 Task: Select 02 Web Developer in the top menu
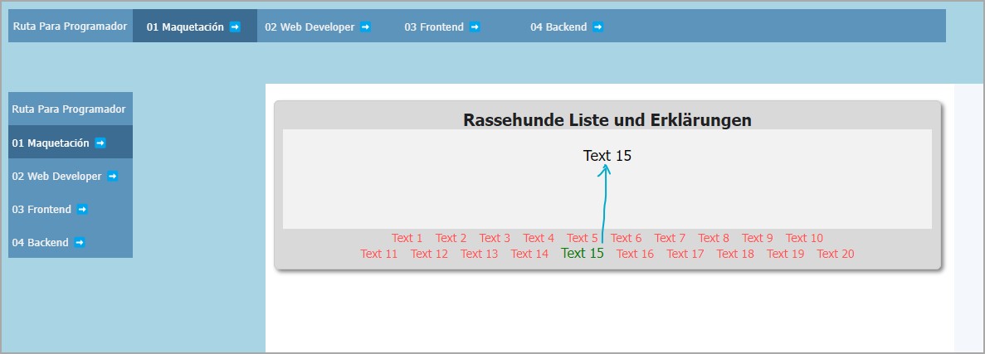point(310,27)
